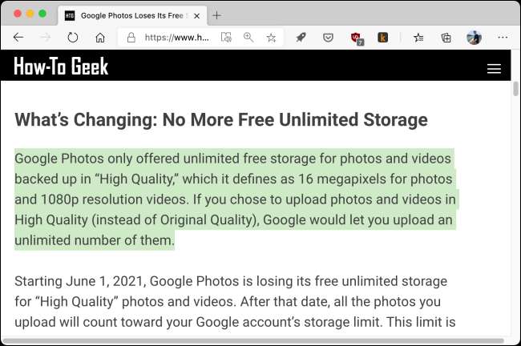Select the Google Photos article tab
This screenshot has width=521, height=346.
click(x=127, y=15)
